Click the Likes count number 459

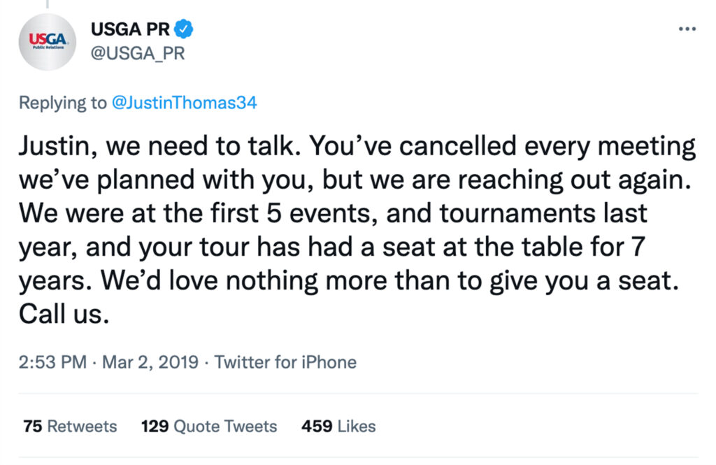(x=317, y=426)
